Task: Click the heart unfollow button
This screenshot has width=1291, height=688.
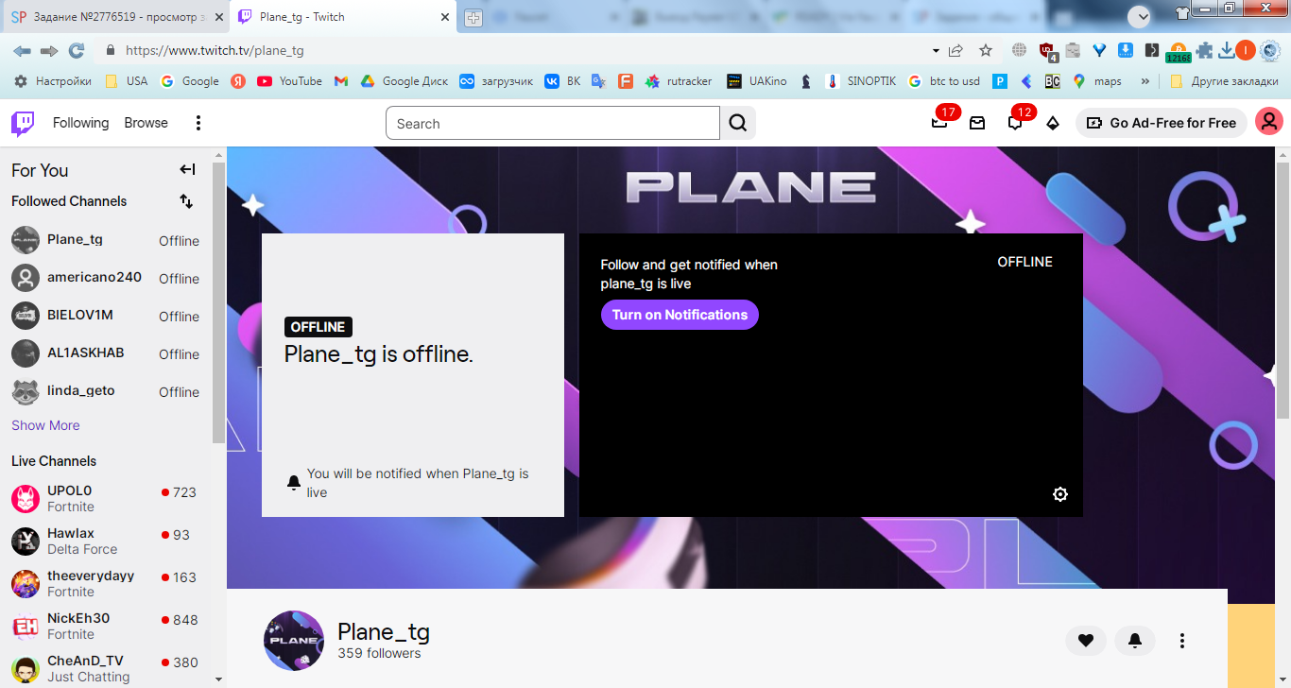Action: pyautogui.click(x=1086, y=641)
